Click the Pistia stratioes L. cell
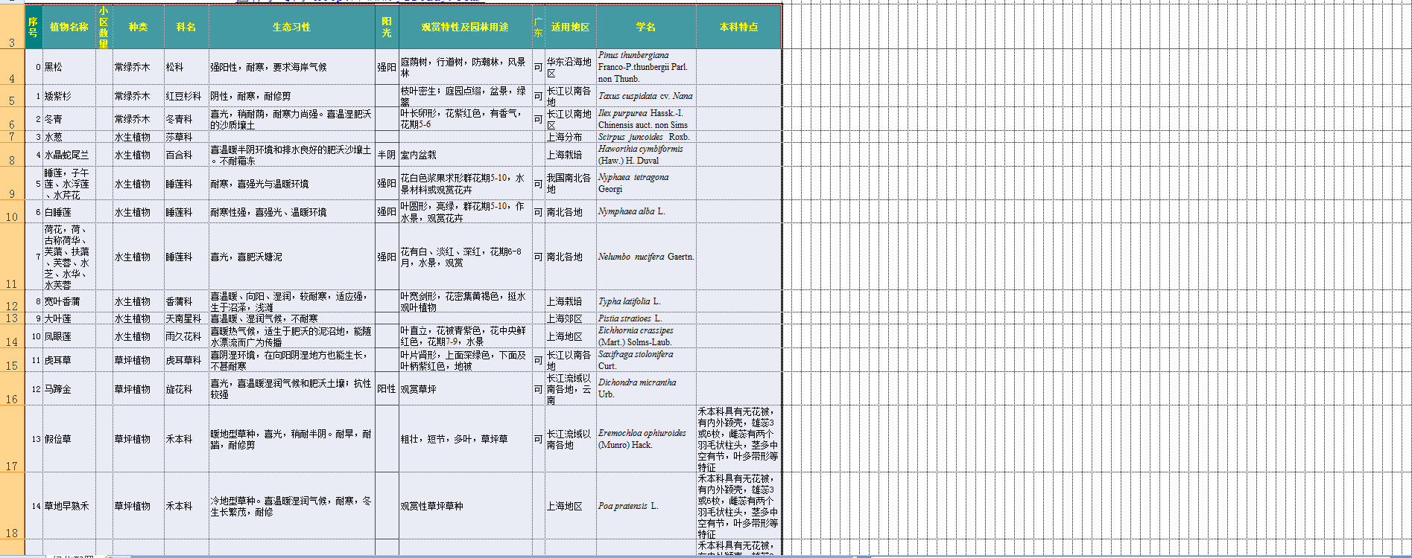Viewport: 1412px width, 558px height. point(646,318)
